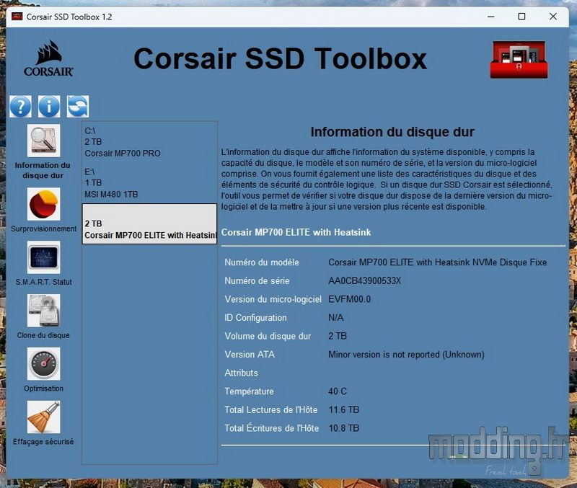Click the Attributs row label
This screenshot has width=577, height=488.
(242, 373)
